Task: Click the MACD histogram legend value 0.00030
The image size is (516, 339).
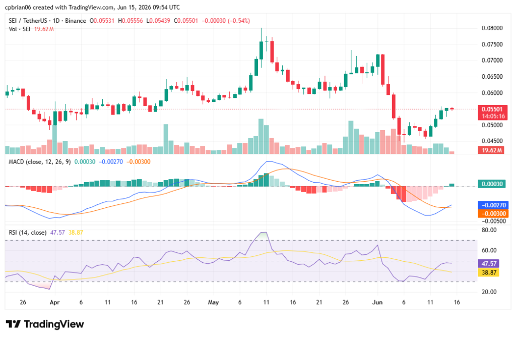Action: 85,162
